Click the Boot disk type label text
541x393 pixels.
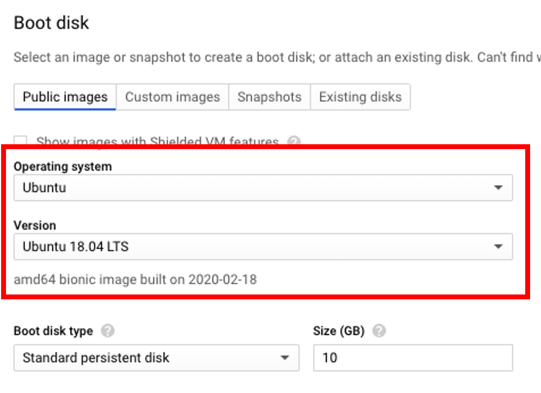pos(53,331)
